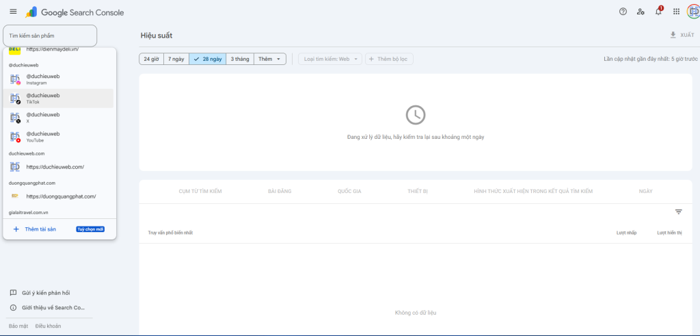This screenshot has height=336, width=700.
Task: Switch to QUỐC GIA tab
Action: [349, 191]
